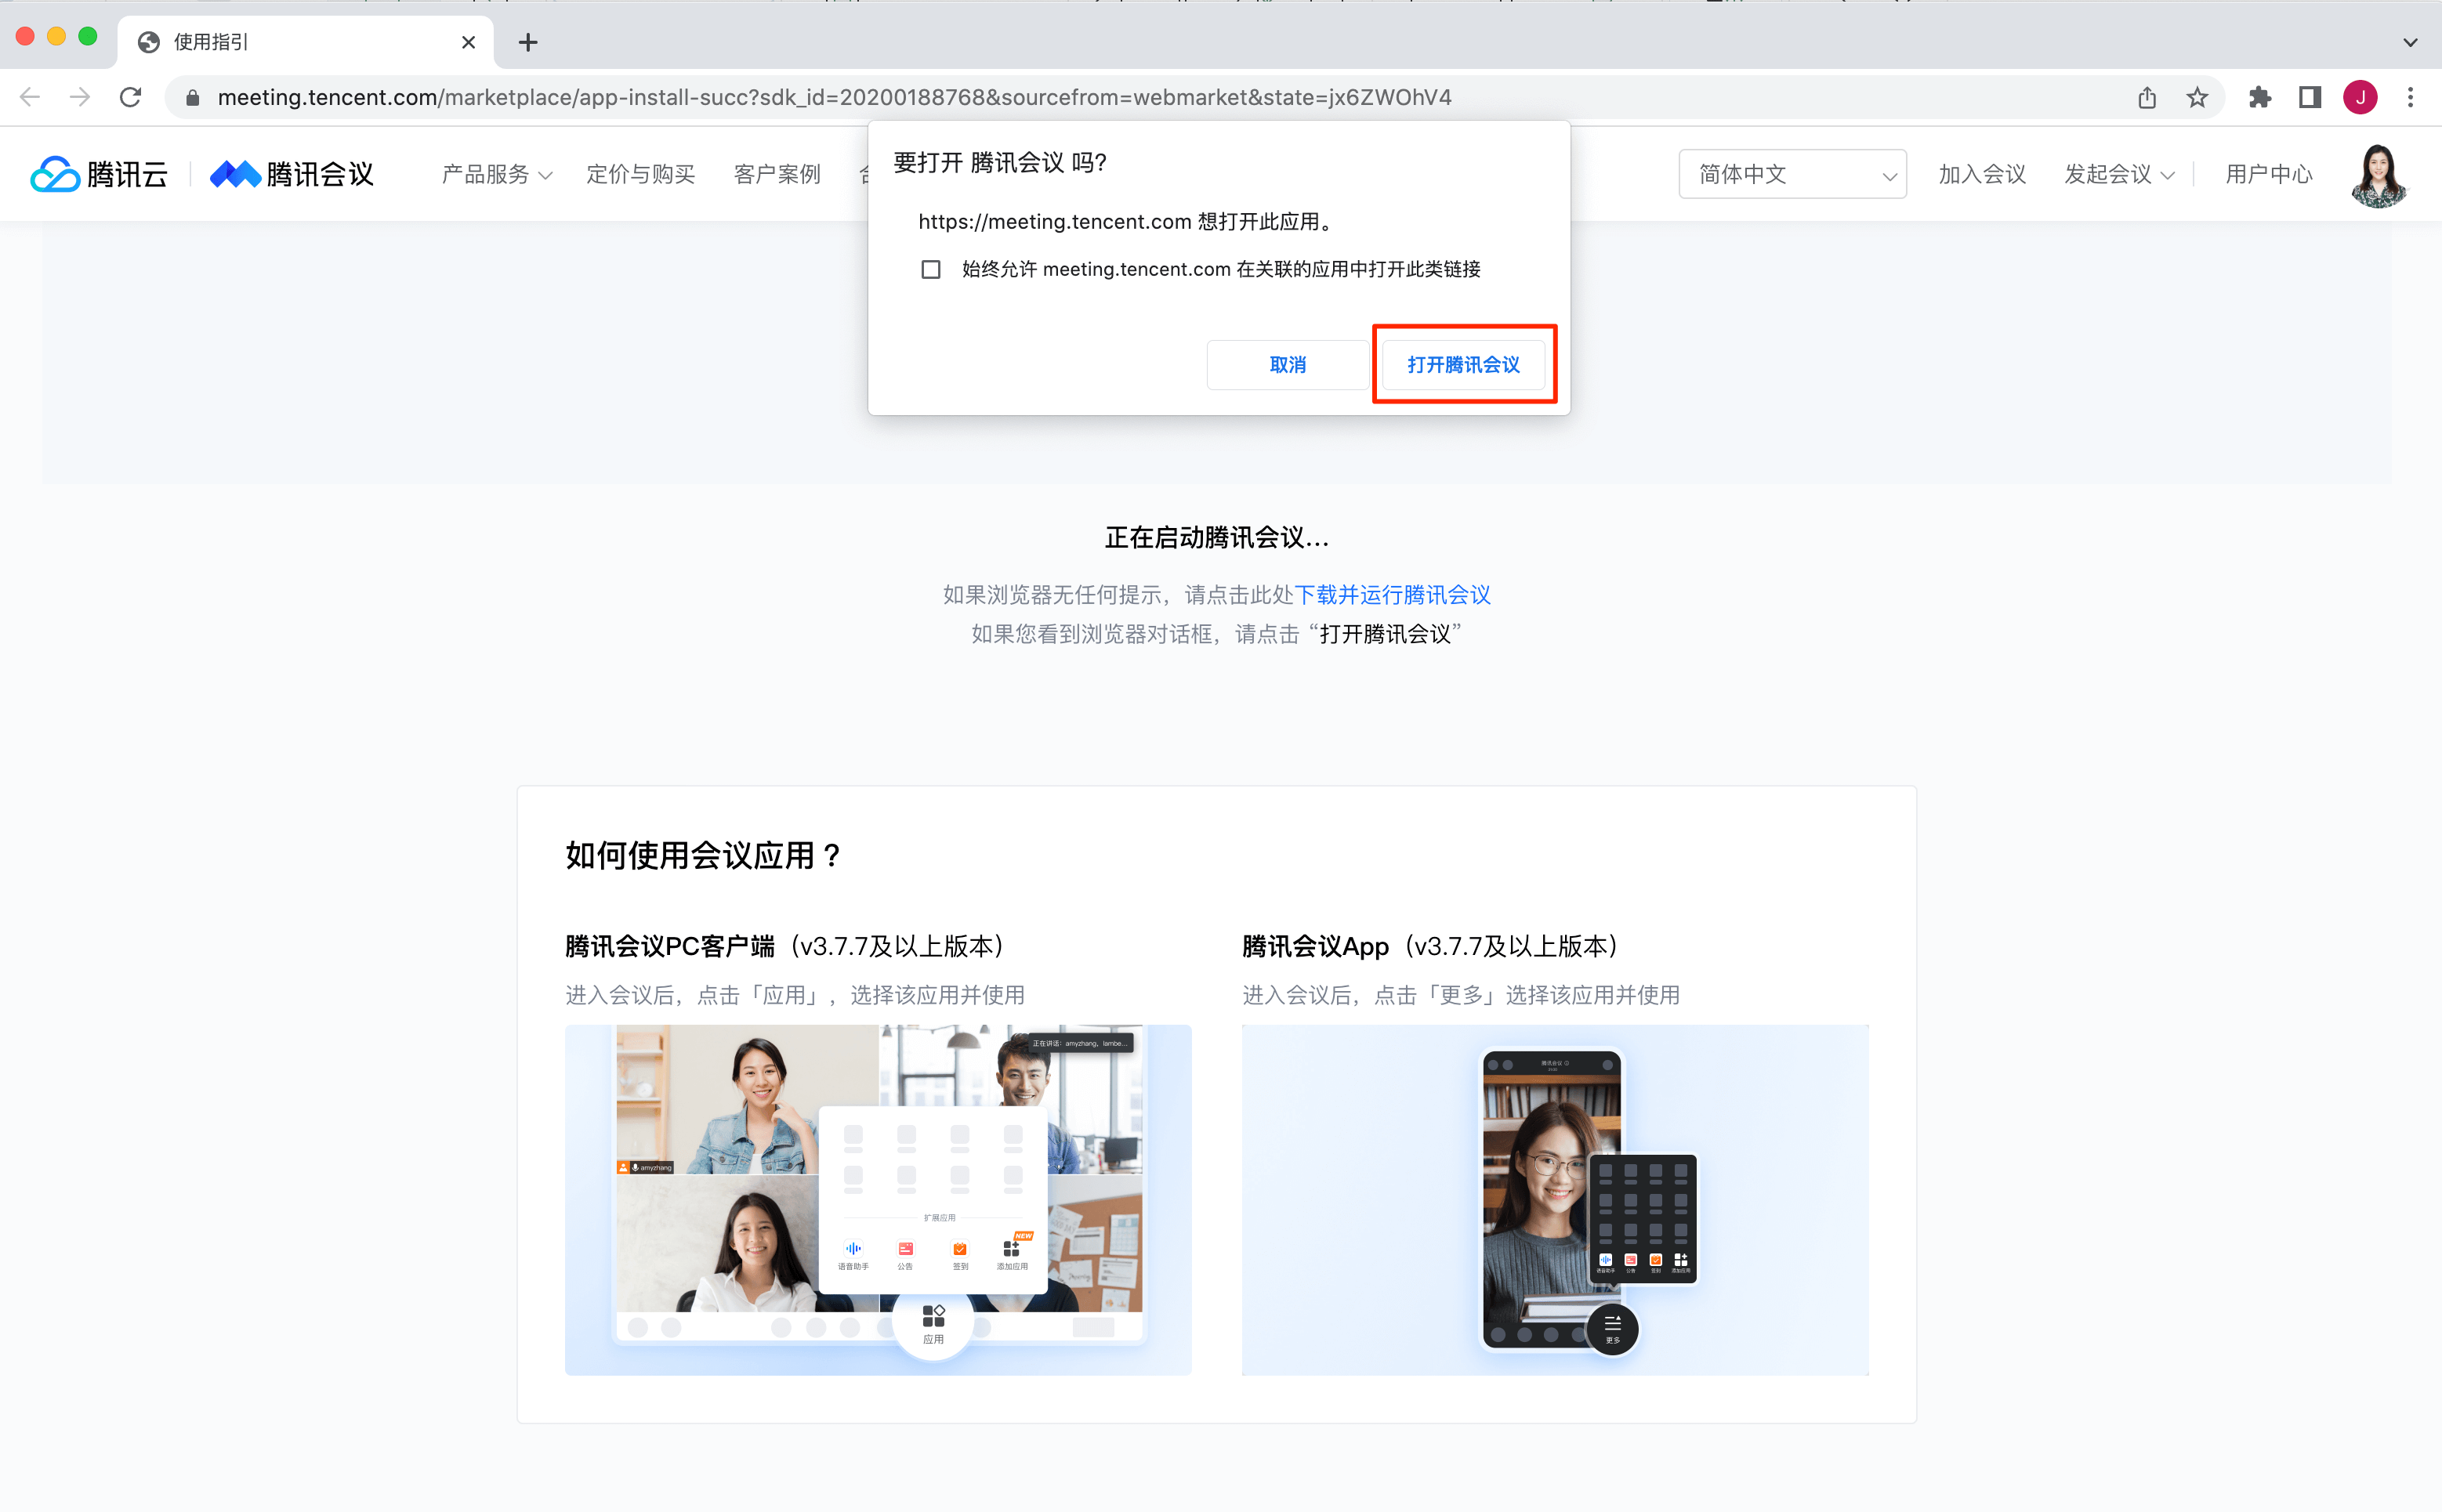This screenshot has width=2442, height=1512.
Task: Open 定价与购买 page
Action: (640, 174)
